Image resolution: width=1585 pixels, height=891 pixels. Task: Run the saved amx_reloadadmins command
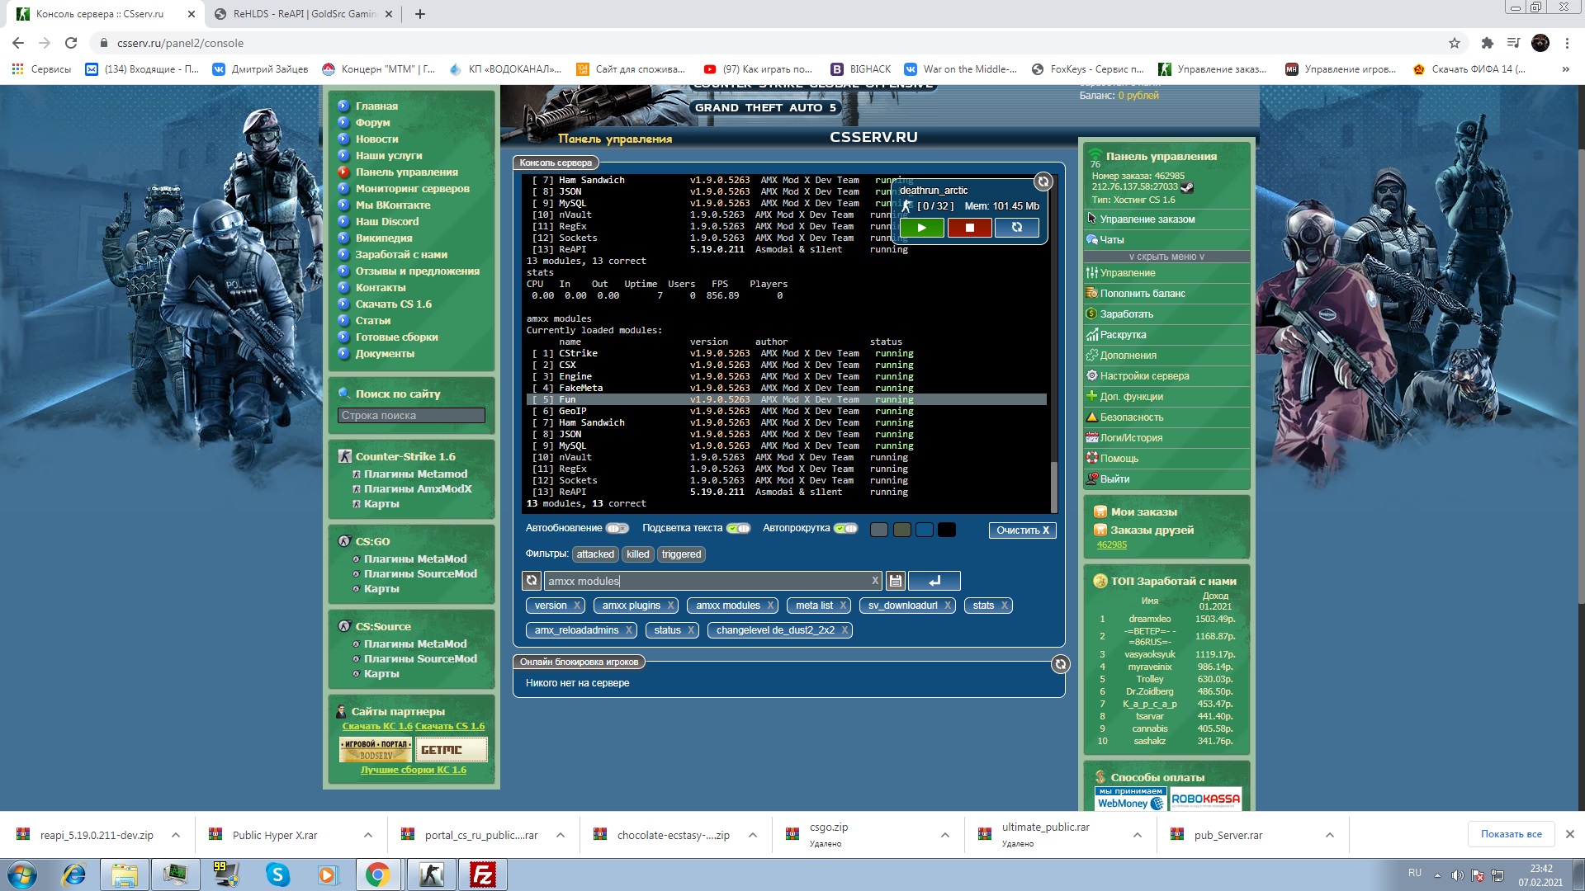576,630
